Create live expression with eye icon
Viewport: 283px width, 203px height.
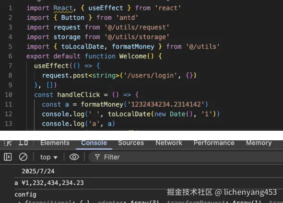pos(74,157)
